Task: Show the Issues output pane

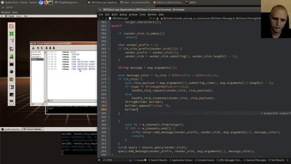Action: 140,160
